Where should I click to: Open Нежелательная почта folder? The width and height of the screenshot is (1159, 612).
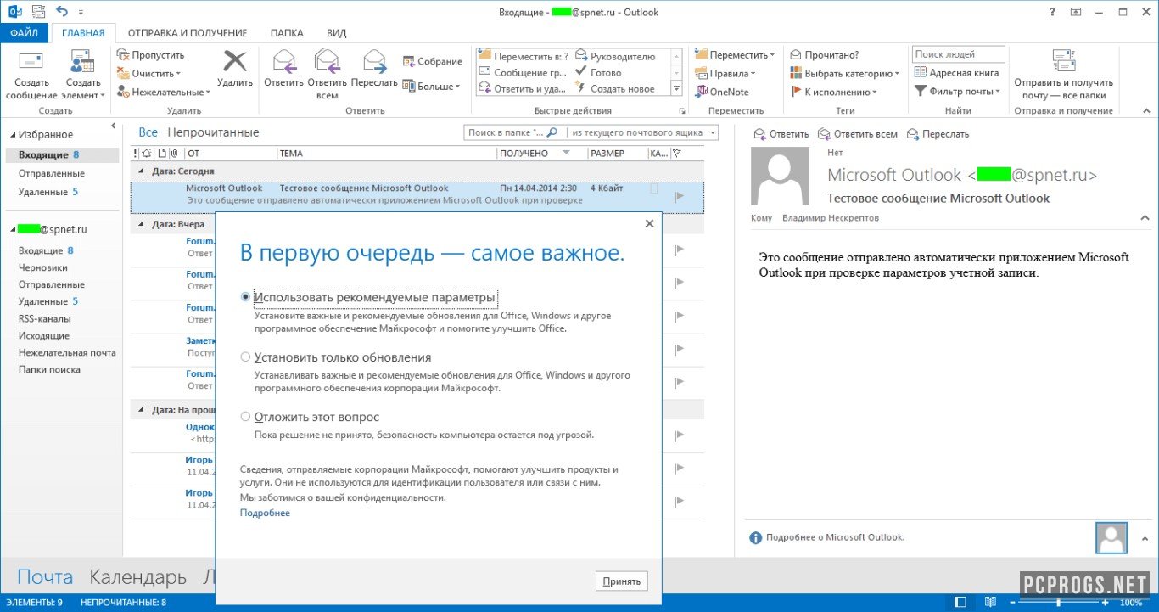67,352
